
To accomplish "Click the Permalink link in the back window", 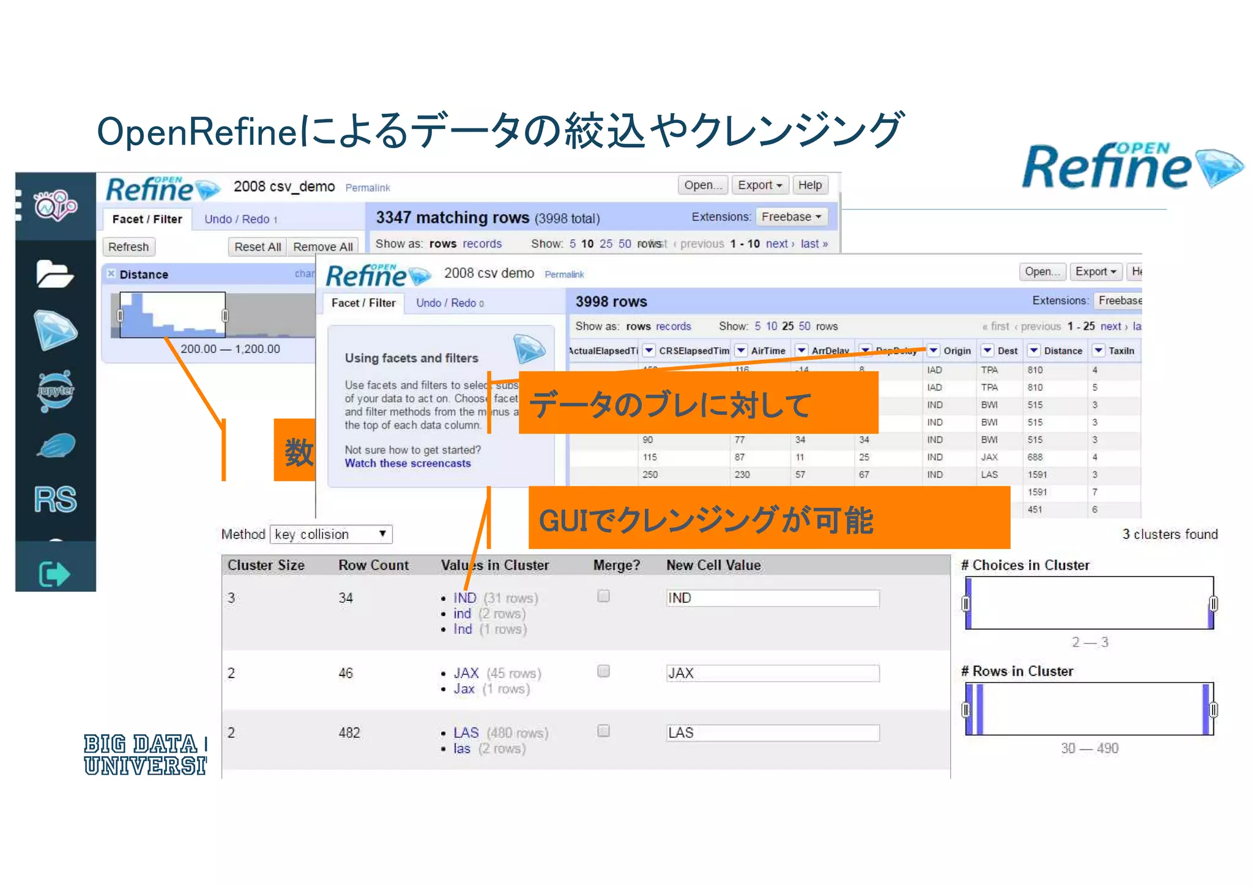I will coord(367,188).
